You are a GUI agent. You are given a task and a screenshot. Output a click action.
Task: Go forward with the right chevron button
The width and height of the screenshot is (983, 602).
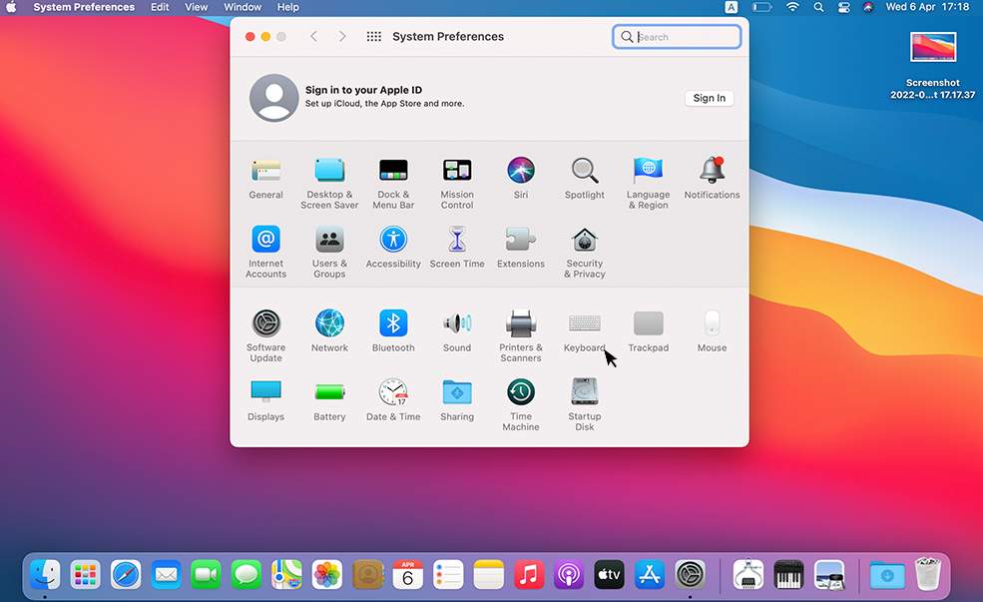pyautogui.click(x=342, y=36)
